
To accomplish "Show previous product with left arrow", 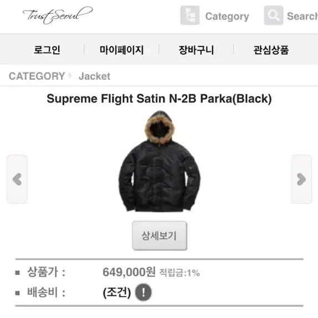I will coord(17,179).
